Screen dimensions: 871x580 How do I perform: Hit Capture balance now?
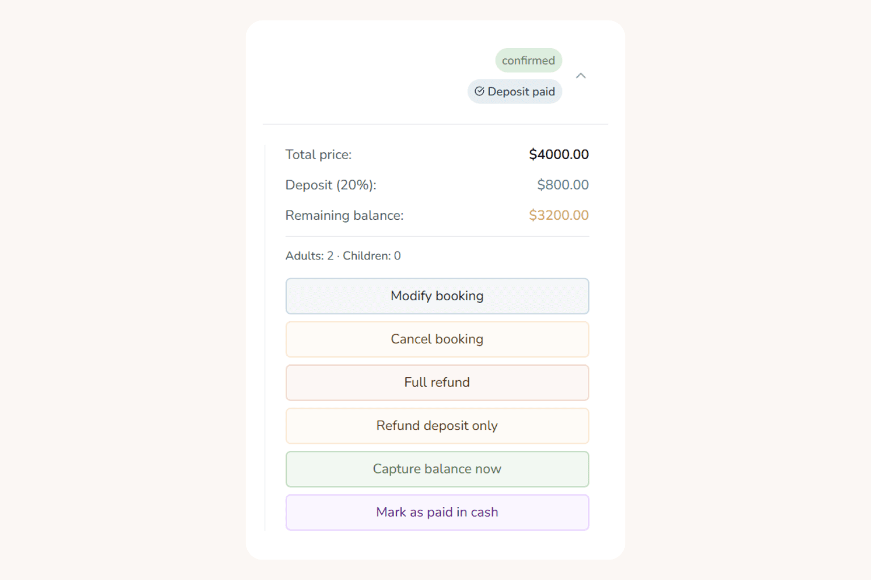[437, 469]
